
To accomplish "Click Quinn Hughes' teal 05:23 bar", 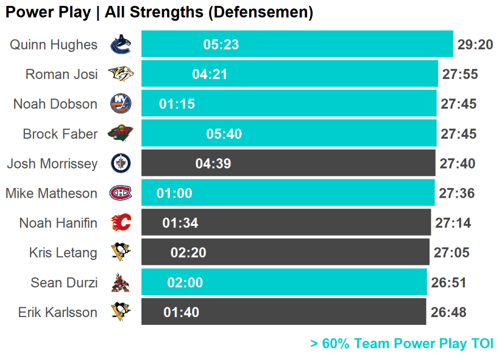I will [297, 44].
